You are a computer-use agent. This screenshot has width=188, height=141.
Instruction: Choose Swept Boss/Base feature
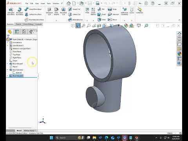pyautogui.click(x=33, y=9)
